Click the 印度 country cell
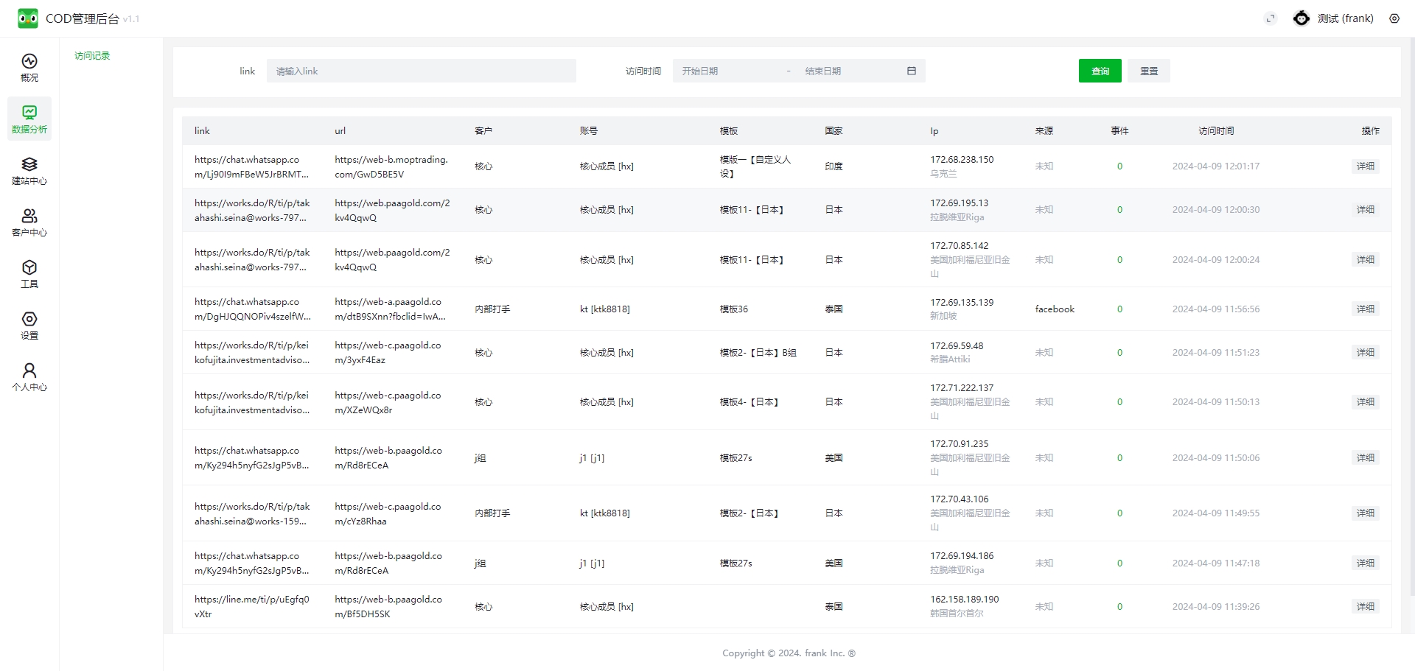The image size is (1415, 671). (834, 166)
